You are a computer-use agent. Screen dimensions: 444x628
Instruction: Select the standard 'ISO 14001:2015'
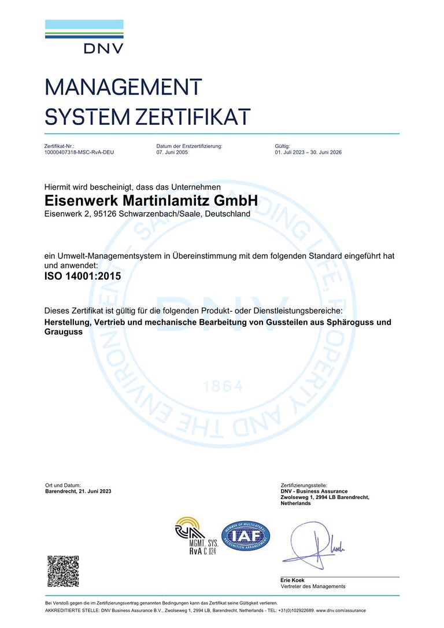tap(83, 276)
